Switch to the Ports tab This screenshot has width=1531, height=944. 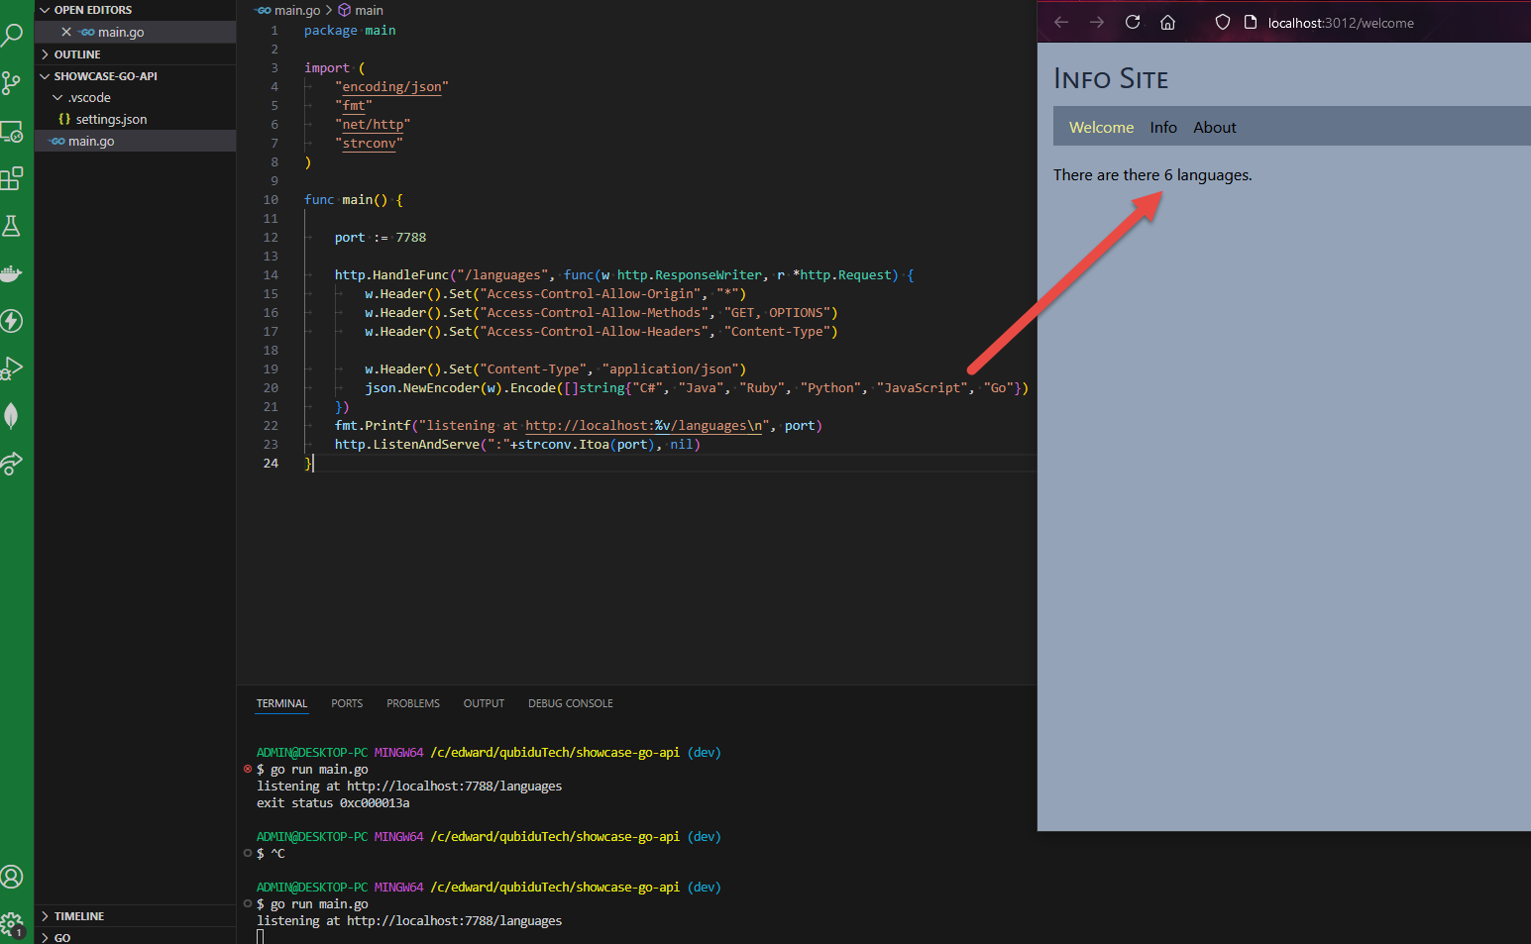(347, 703)
